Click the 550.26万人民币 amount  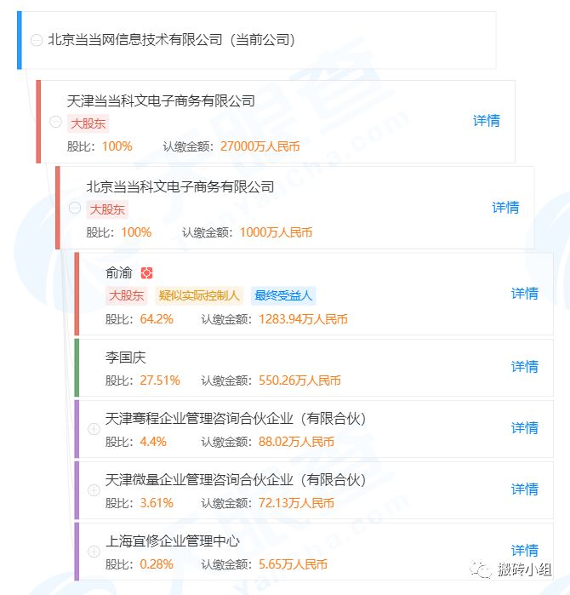point(299,380)
